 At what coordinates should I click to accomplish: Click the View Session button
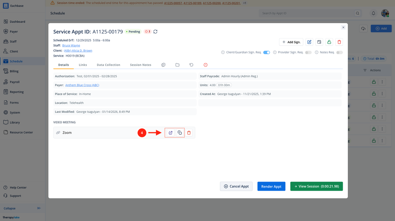click(316, 186)
